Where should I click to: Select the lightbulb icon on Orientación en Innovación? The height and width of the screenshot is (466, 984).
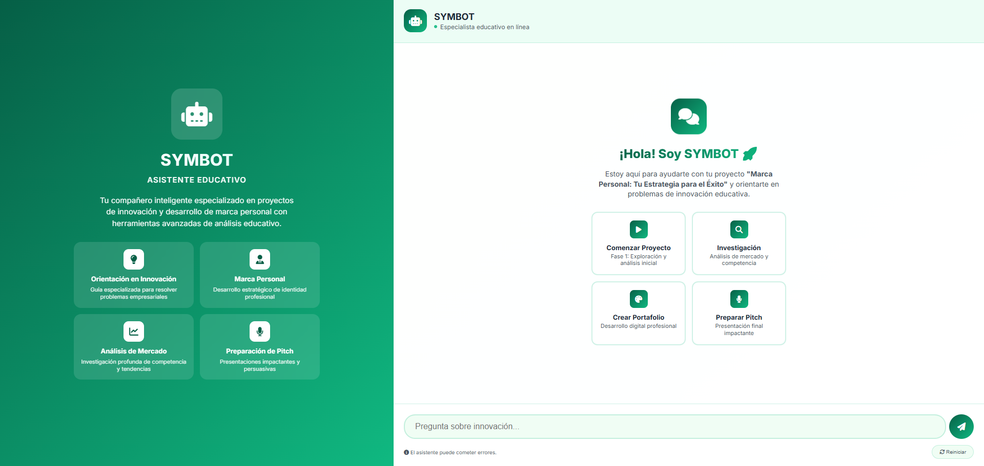point(133,259)
